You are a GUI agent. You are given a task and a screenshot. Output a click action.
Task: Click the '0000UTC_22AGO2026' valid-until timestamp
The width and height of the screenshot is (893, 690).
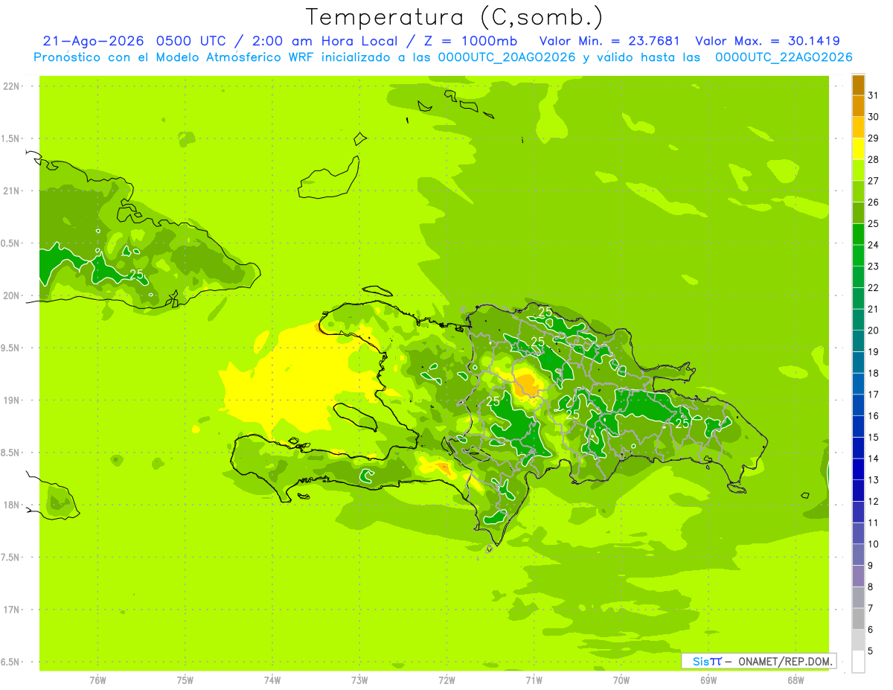tap(784, 57)
